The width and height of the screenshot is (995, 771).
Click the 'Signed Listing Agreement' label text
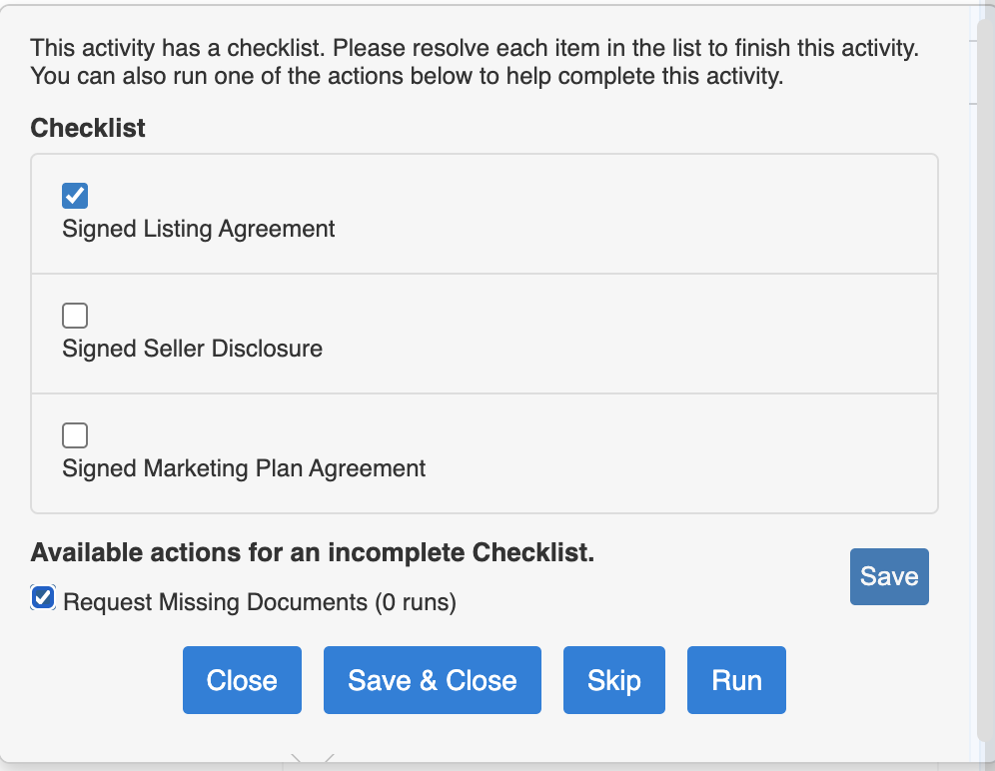coord(199,229)
